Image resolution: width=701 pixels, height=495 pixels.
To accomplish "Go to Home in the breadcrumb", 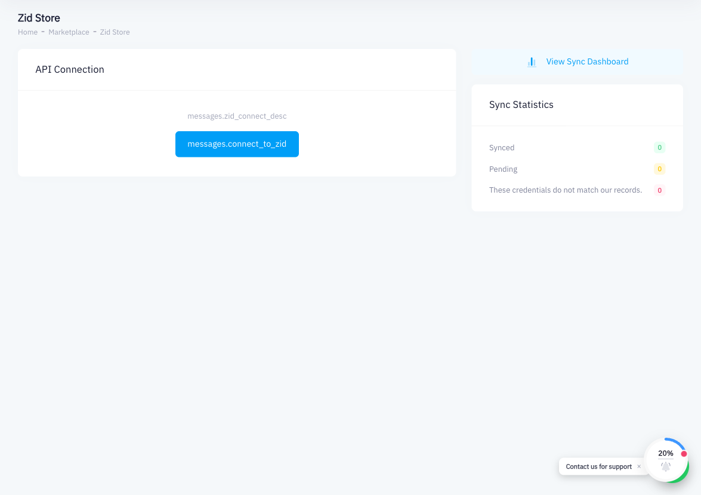I will click(x=27, y=32).
